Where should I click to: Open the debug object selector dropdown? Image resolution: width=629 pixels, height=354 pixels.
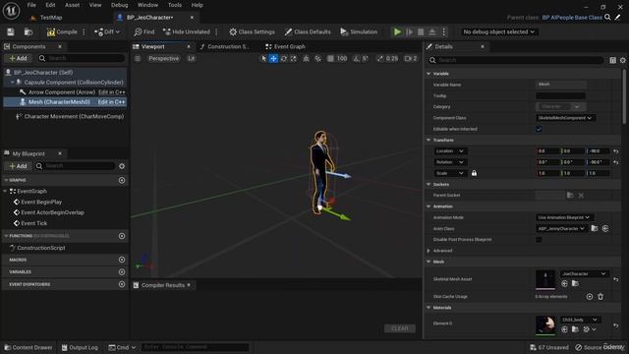click(x=498, y=31)
